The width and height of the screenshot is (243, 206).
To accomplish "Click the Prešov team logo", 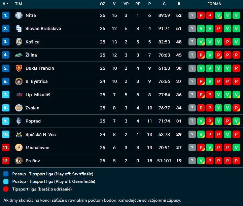I will click(19, 161).
